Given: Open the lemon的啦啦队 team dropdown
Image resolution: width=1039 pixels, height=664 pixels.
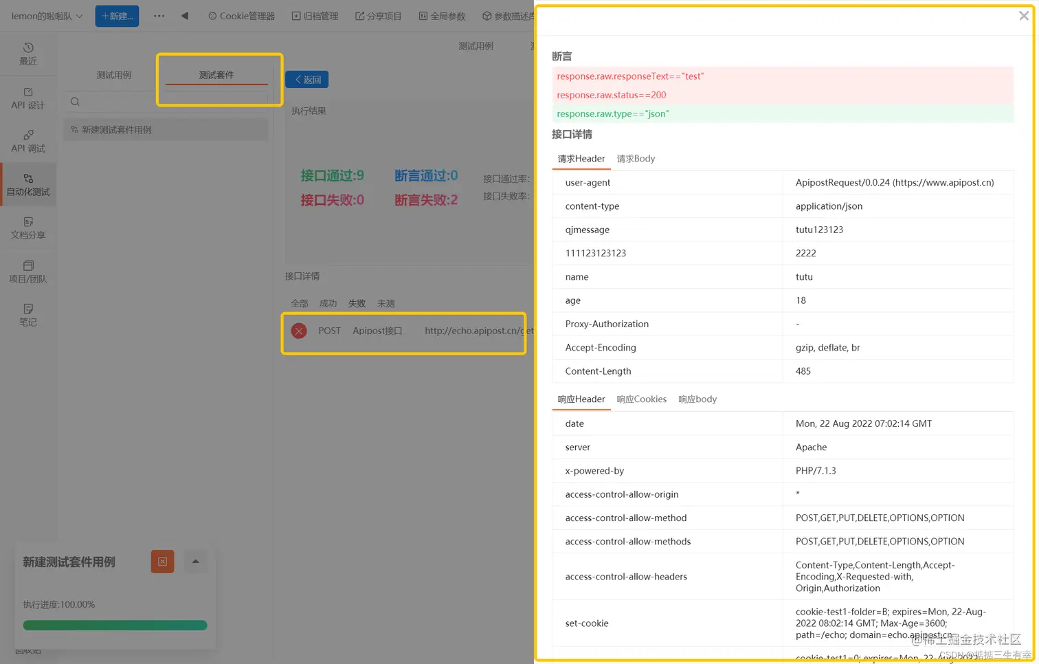Looking at the screenshot, I should 47,16.
